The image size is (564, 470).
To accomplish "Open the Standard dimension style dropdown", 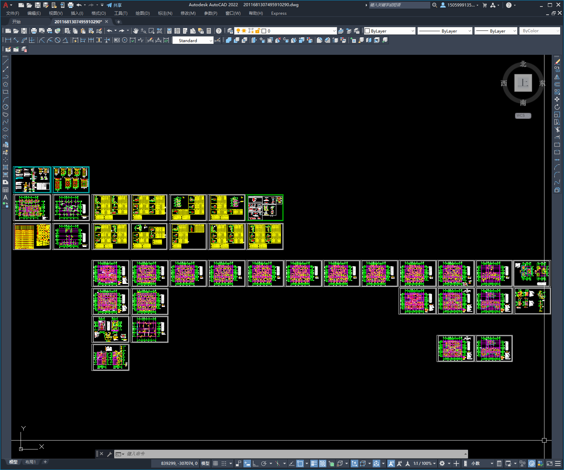I will point(193,40).
